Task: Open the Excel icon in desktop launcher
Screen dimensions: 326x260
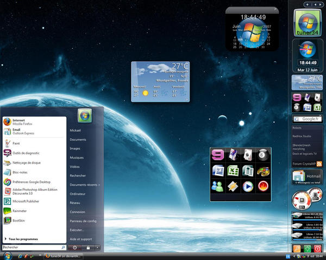Action: pos(233,171)
